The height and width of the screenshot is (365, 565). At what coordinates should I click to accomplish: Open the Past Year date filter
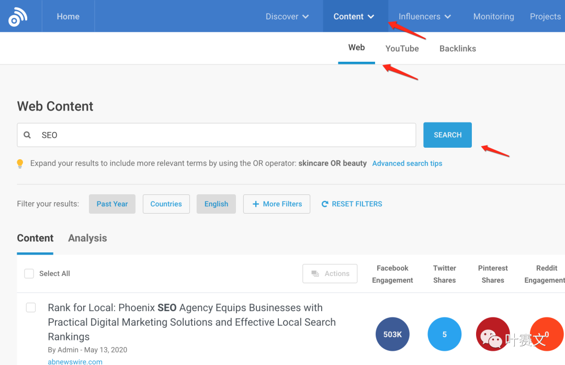tap(112, 204)
